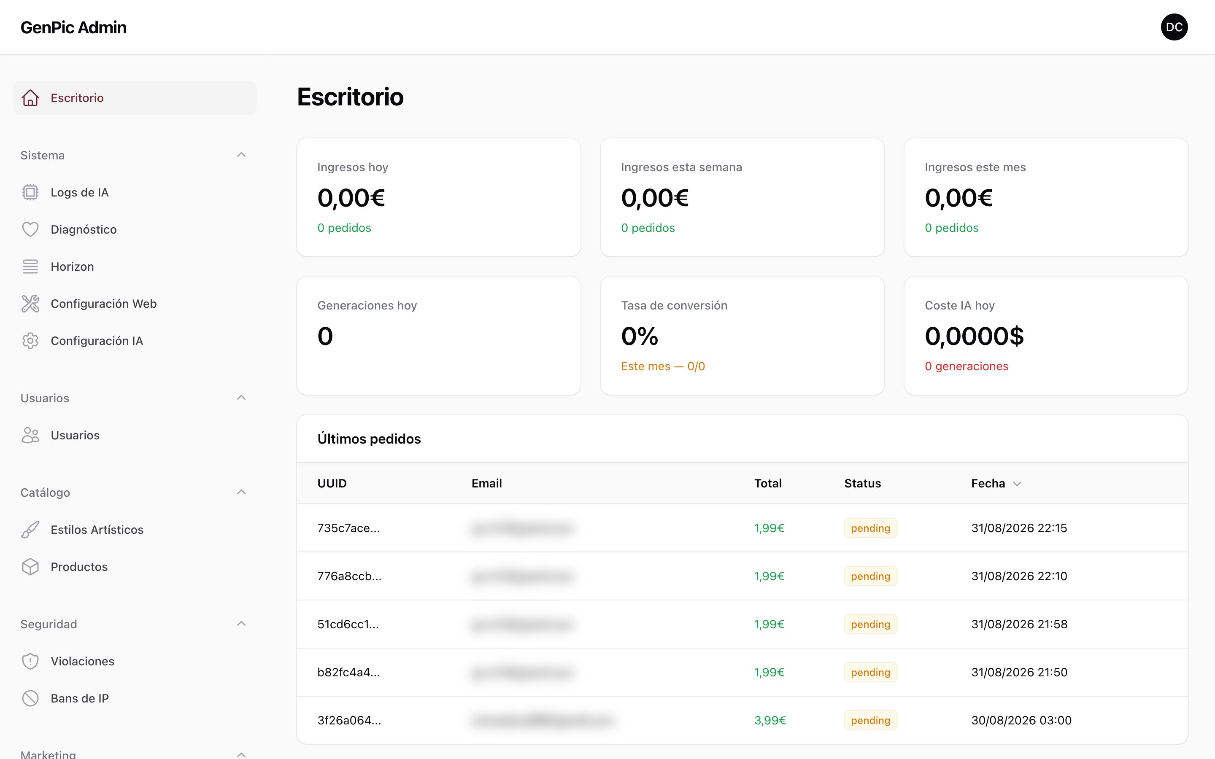Click the Tasa de conversión card
Viewport: 1215px width, 759px height.
742,336
